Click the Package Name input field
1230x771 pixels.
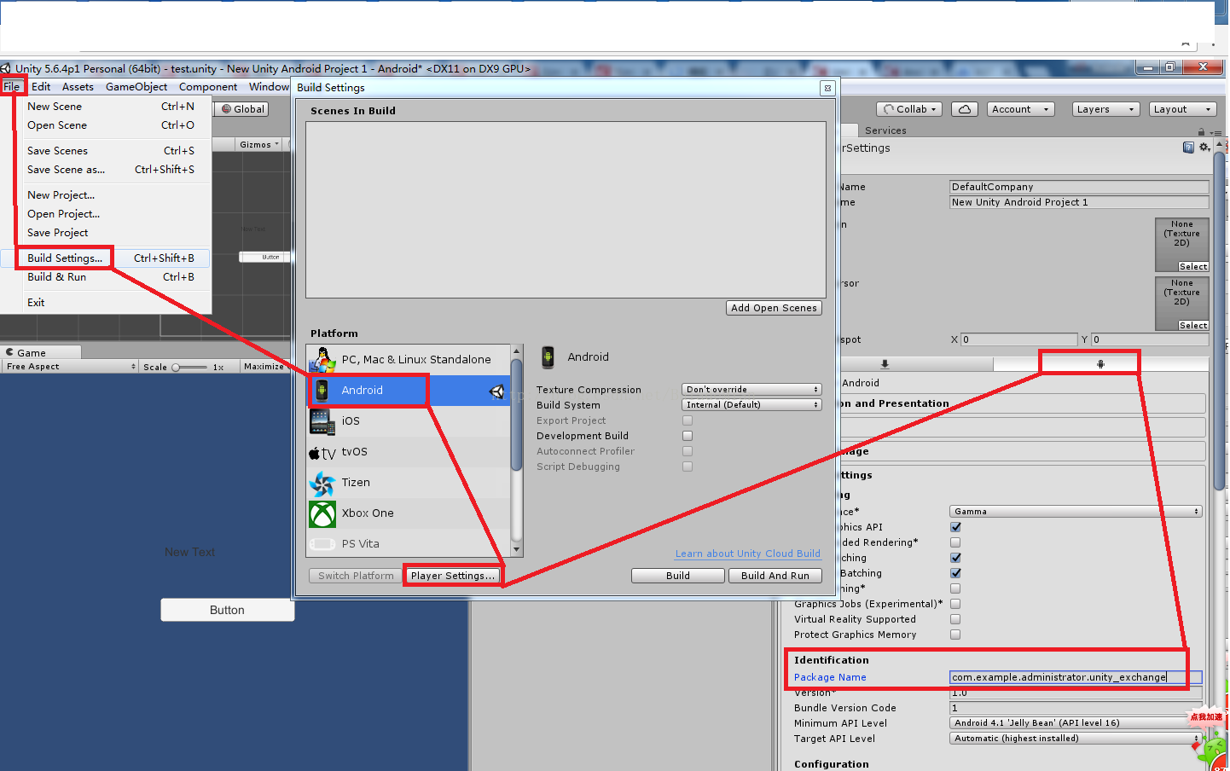1076,677
